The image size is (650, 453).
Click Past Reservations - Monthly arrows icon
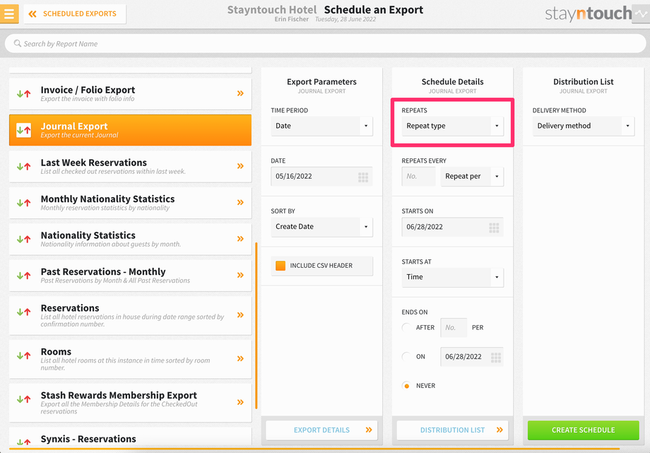[23, 276]
